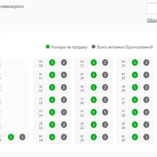Click green badge for Sunday 30
The width and height of the screenshot is (157, 157).
[x=135, y=137]
